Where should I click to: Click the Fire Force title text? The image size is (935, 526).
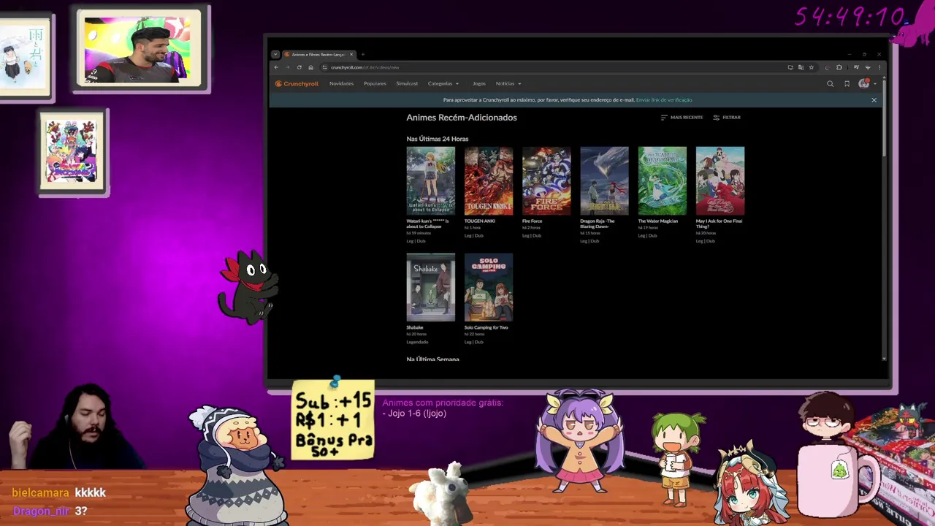[533, 221]
